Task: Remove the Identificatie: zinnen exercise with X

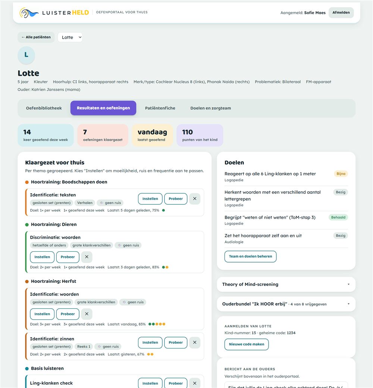Action: pyautogui.click(x=195, y=343)
